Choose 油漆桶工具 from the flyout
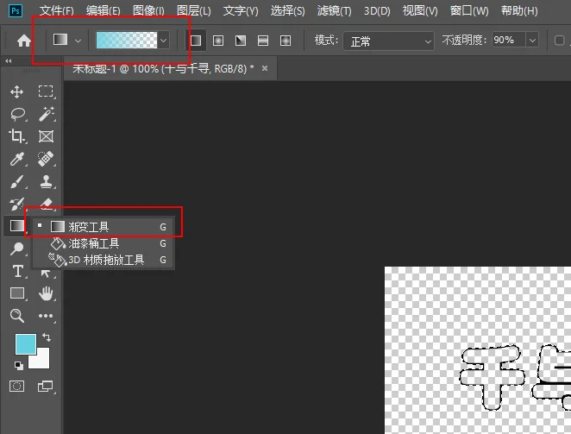The image size is (571, 434). pos(103,243)
